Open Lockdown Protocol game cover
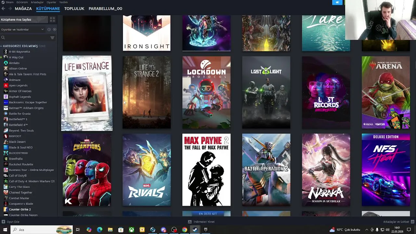This screenshot has width=416, height=234. pyautogui.click(x=206, y=92)
